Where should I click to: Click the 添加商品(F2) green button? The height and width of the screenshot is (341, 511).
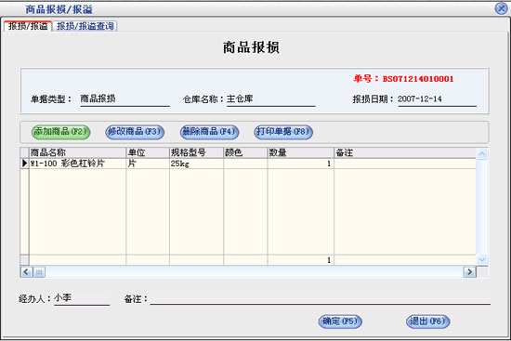pos(61,132)
